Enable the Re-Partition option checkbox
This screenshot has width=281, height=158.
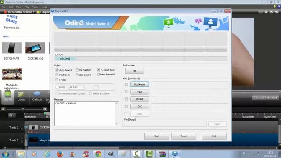(x=77, y=70)
